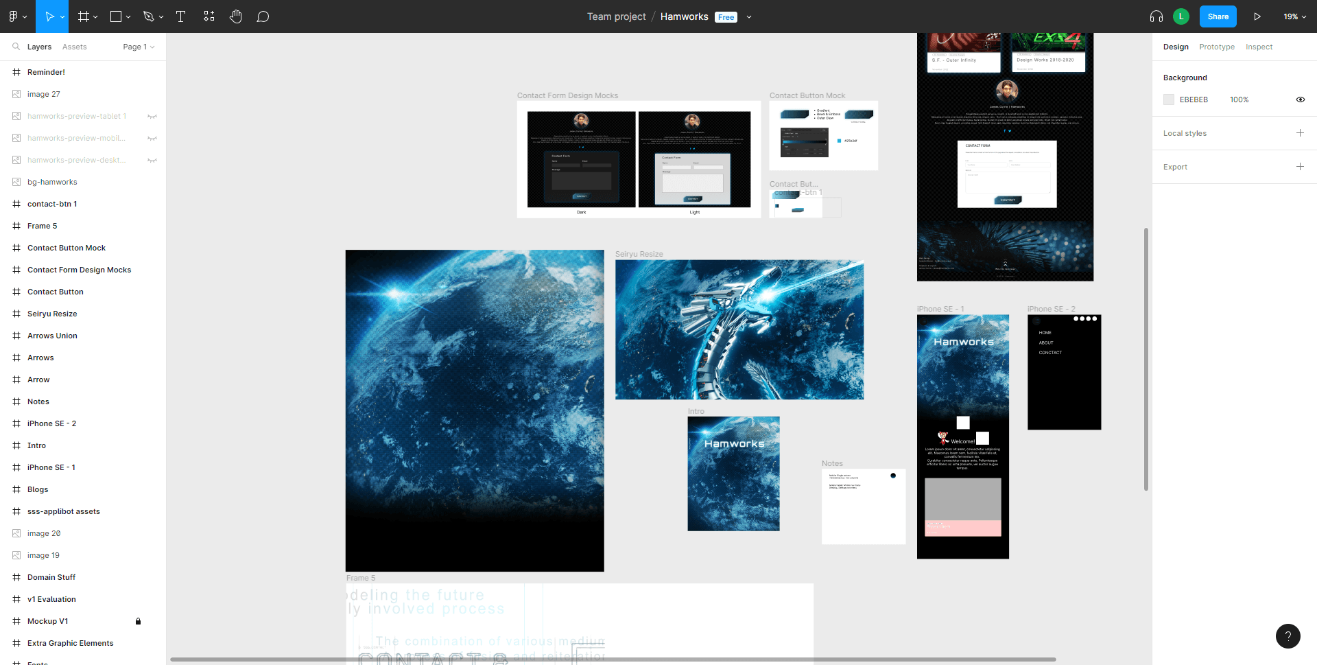The height and width of the screenshot is (665, 1317).
Task: Click the bg-hamworks image layer icon
Action: pyautogui.click(x=16, y=182)
